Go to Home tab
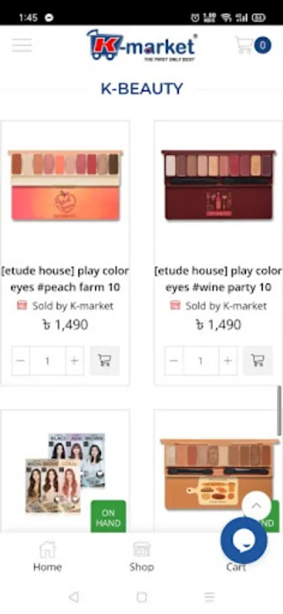This screenshot has width=283, height=614. click(x=47, y=557)
